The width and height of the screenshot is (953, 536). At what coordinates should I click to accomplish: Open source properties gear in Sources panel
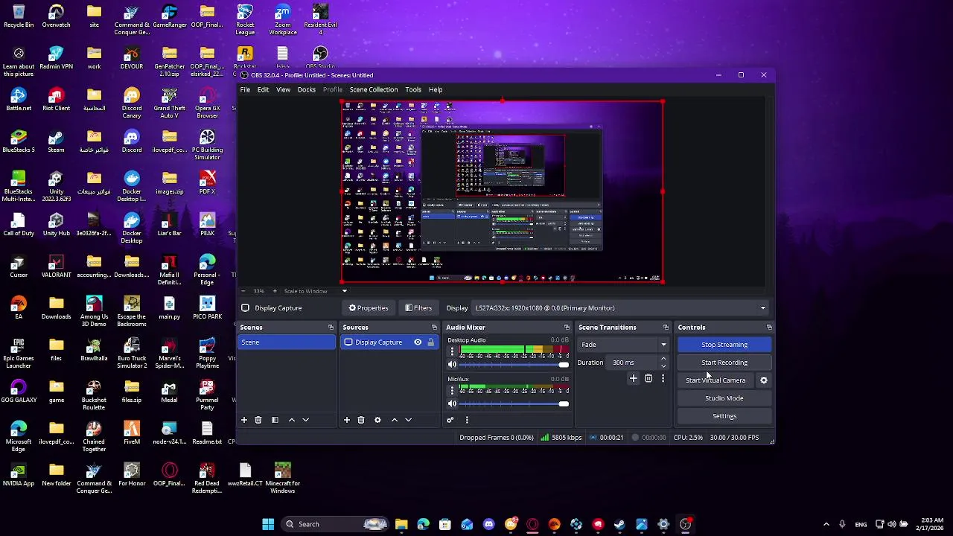(x=377, y=420)
